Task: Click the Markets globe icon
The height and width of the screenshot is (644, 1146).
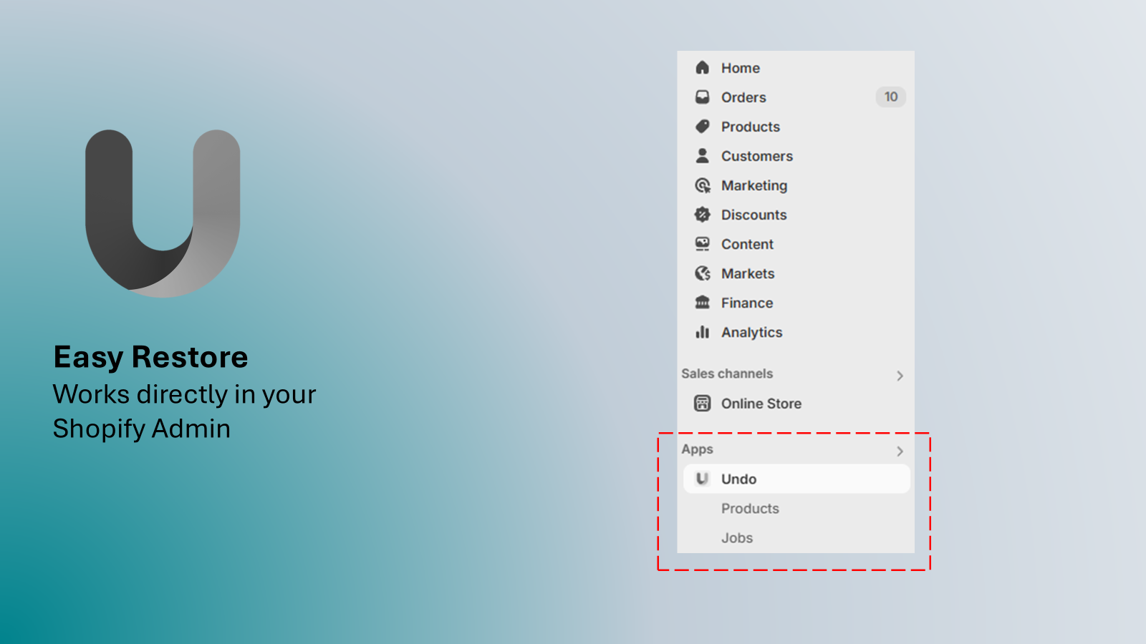Action: (x=703, y=273)
